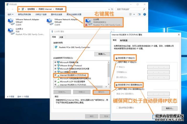Select the 网络 tab in Ethernet properties

point(54,37)
